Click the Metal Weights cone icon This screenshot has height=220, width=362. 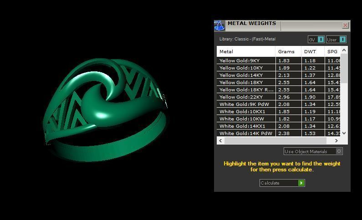(219, 25)
